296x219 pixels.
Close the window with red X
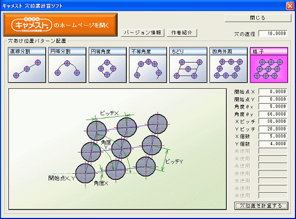click(290, 6)
